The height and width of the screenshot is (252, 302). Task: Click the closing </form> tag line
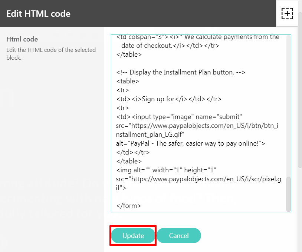[x=129, y=206]
